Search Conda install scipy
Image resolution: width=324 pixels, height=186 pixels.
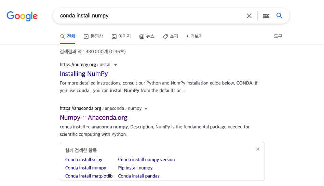[84, 160]
